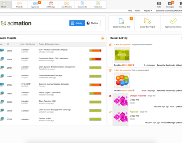Click Changes requested – Copy me title
The width and height of the screenshot is (182, 143).
143,96
